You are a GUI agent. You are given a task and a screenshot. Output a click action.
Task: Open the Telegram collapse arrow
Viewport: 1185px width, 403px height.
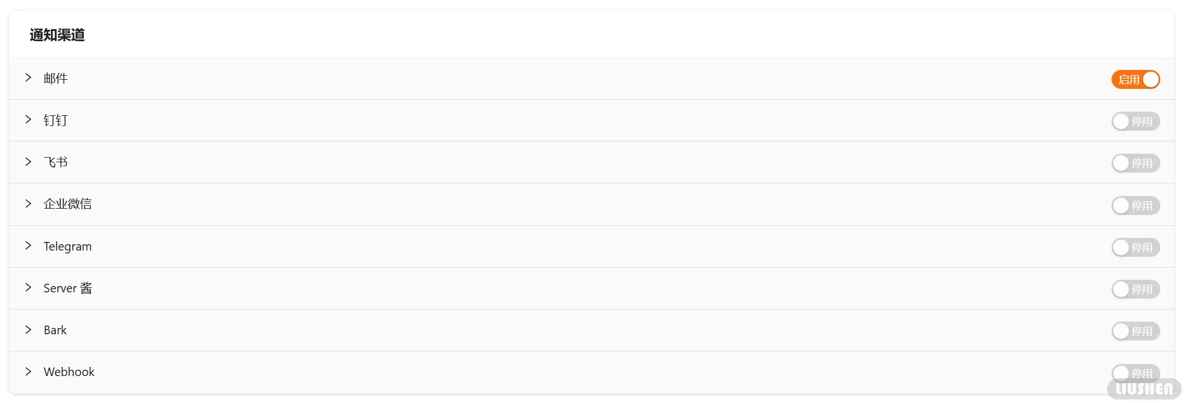click(x=28, y=246)
